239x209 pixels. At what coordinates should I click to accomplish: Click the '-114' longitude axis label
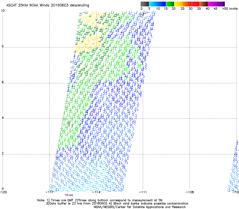click(96, 192)
